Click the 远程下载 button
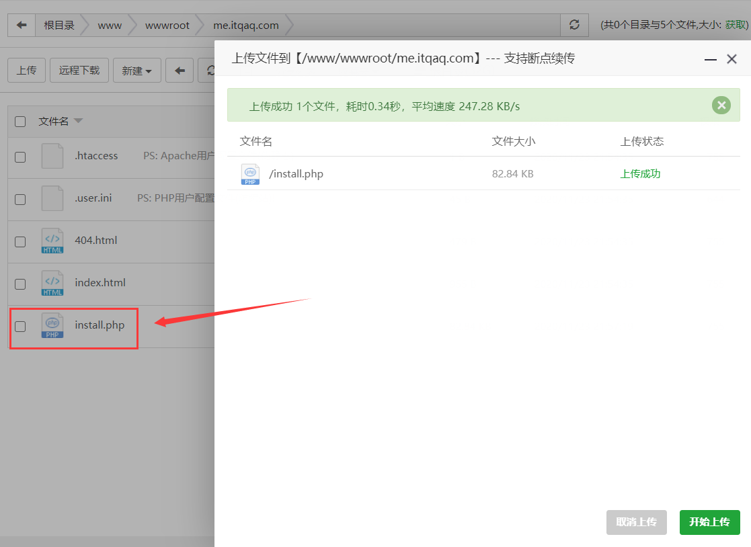 click(x=79, y=71)
